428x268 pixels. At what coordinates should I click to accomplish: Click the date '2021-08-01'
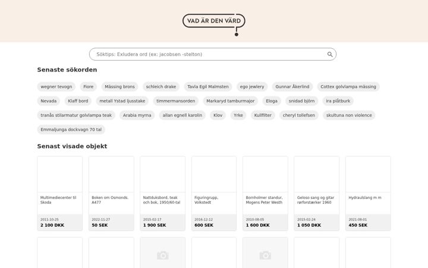tap(358, 220)
